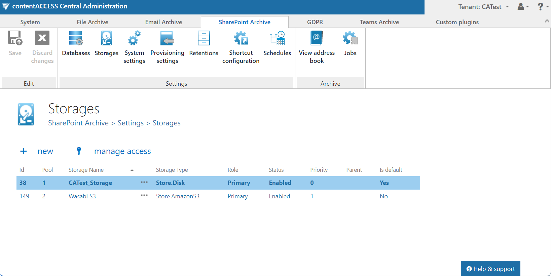
Task: Open the help question mark menu
Action: 543,6
